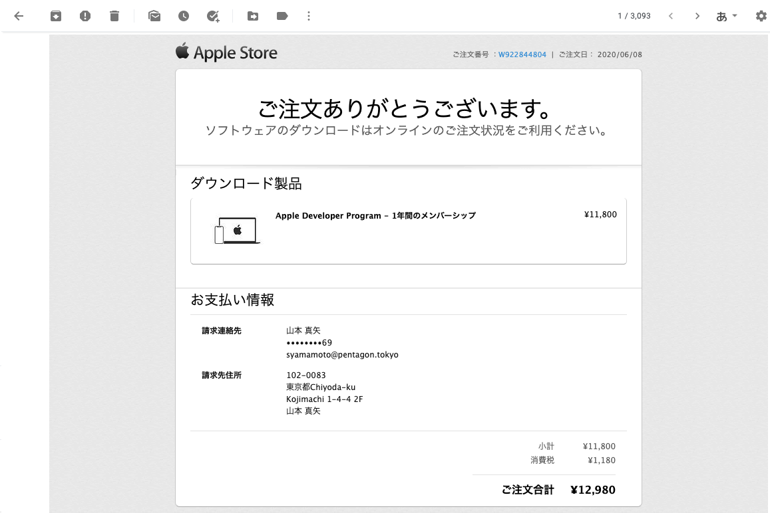Archive this email
Viewport: 770px width, 513px height.
[56, 16]
